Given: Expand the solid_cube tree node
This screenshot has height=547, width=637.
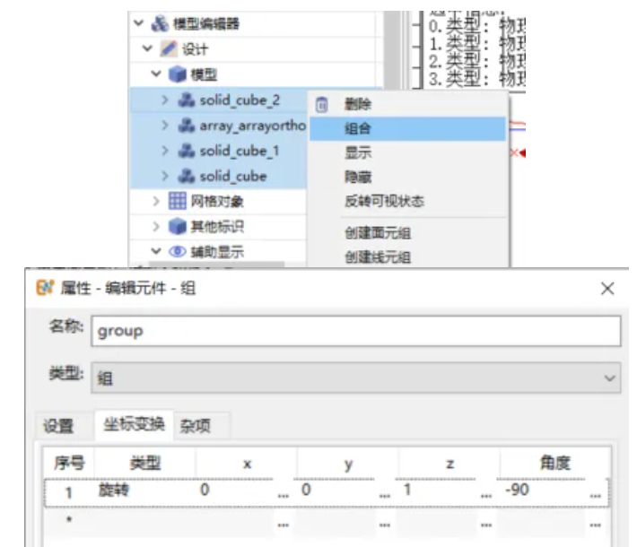Looking at the screenshot, I should coord(165,177).
